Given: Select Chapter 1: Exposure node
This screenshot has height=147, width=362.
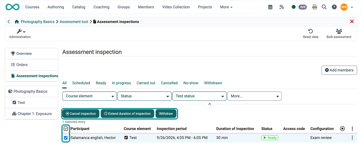Looking at the screenshot, I should pyautogui.click(x=31, y=114).
